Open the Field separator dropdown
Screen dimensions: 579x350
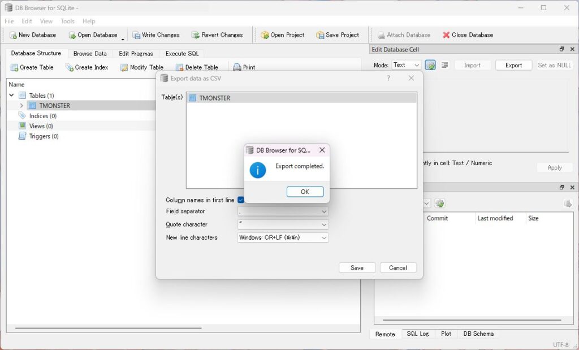tap(283, 211)
